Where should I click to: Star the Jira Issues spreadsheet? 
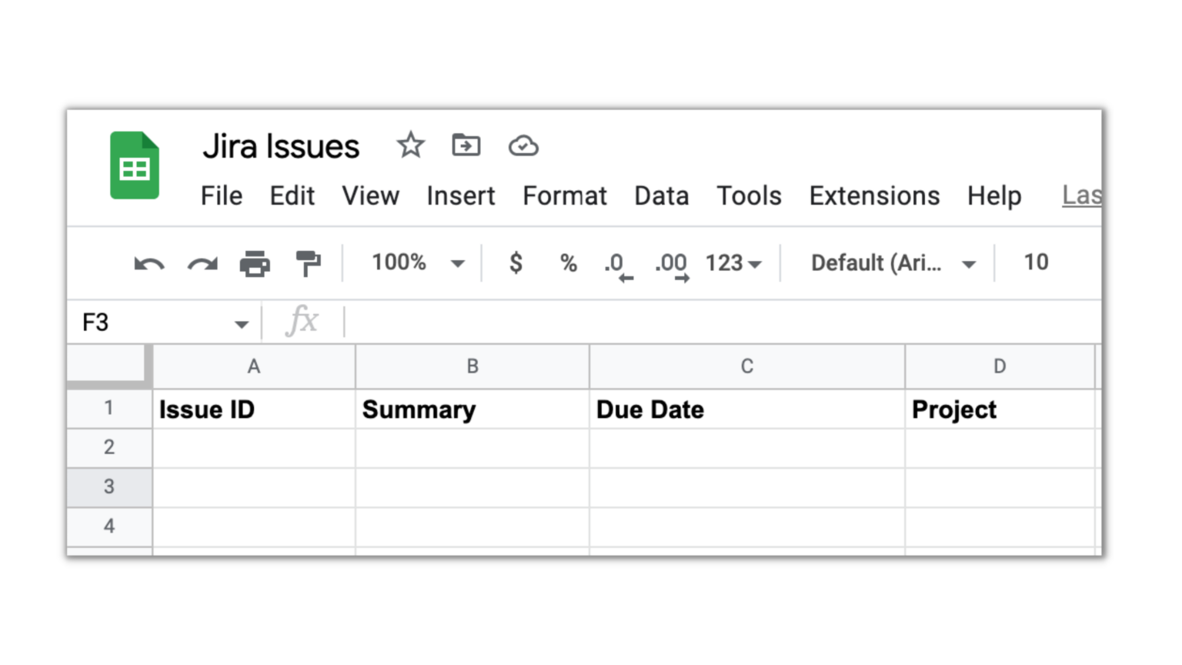410,145
